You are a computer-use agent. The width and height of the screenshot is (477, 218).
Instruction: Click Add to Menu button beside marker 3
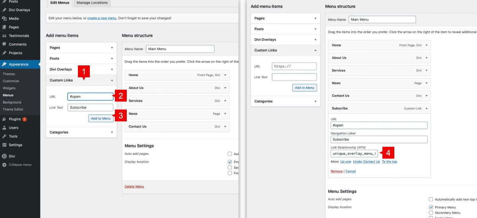tap(101, 119)
